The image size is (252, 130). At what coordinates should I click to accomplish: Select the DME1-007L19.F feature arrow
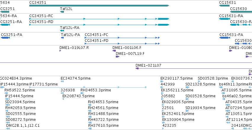[x=118, y=57]
